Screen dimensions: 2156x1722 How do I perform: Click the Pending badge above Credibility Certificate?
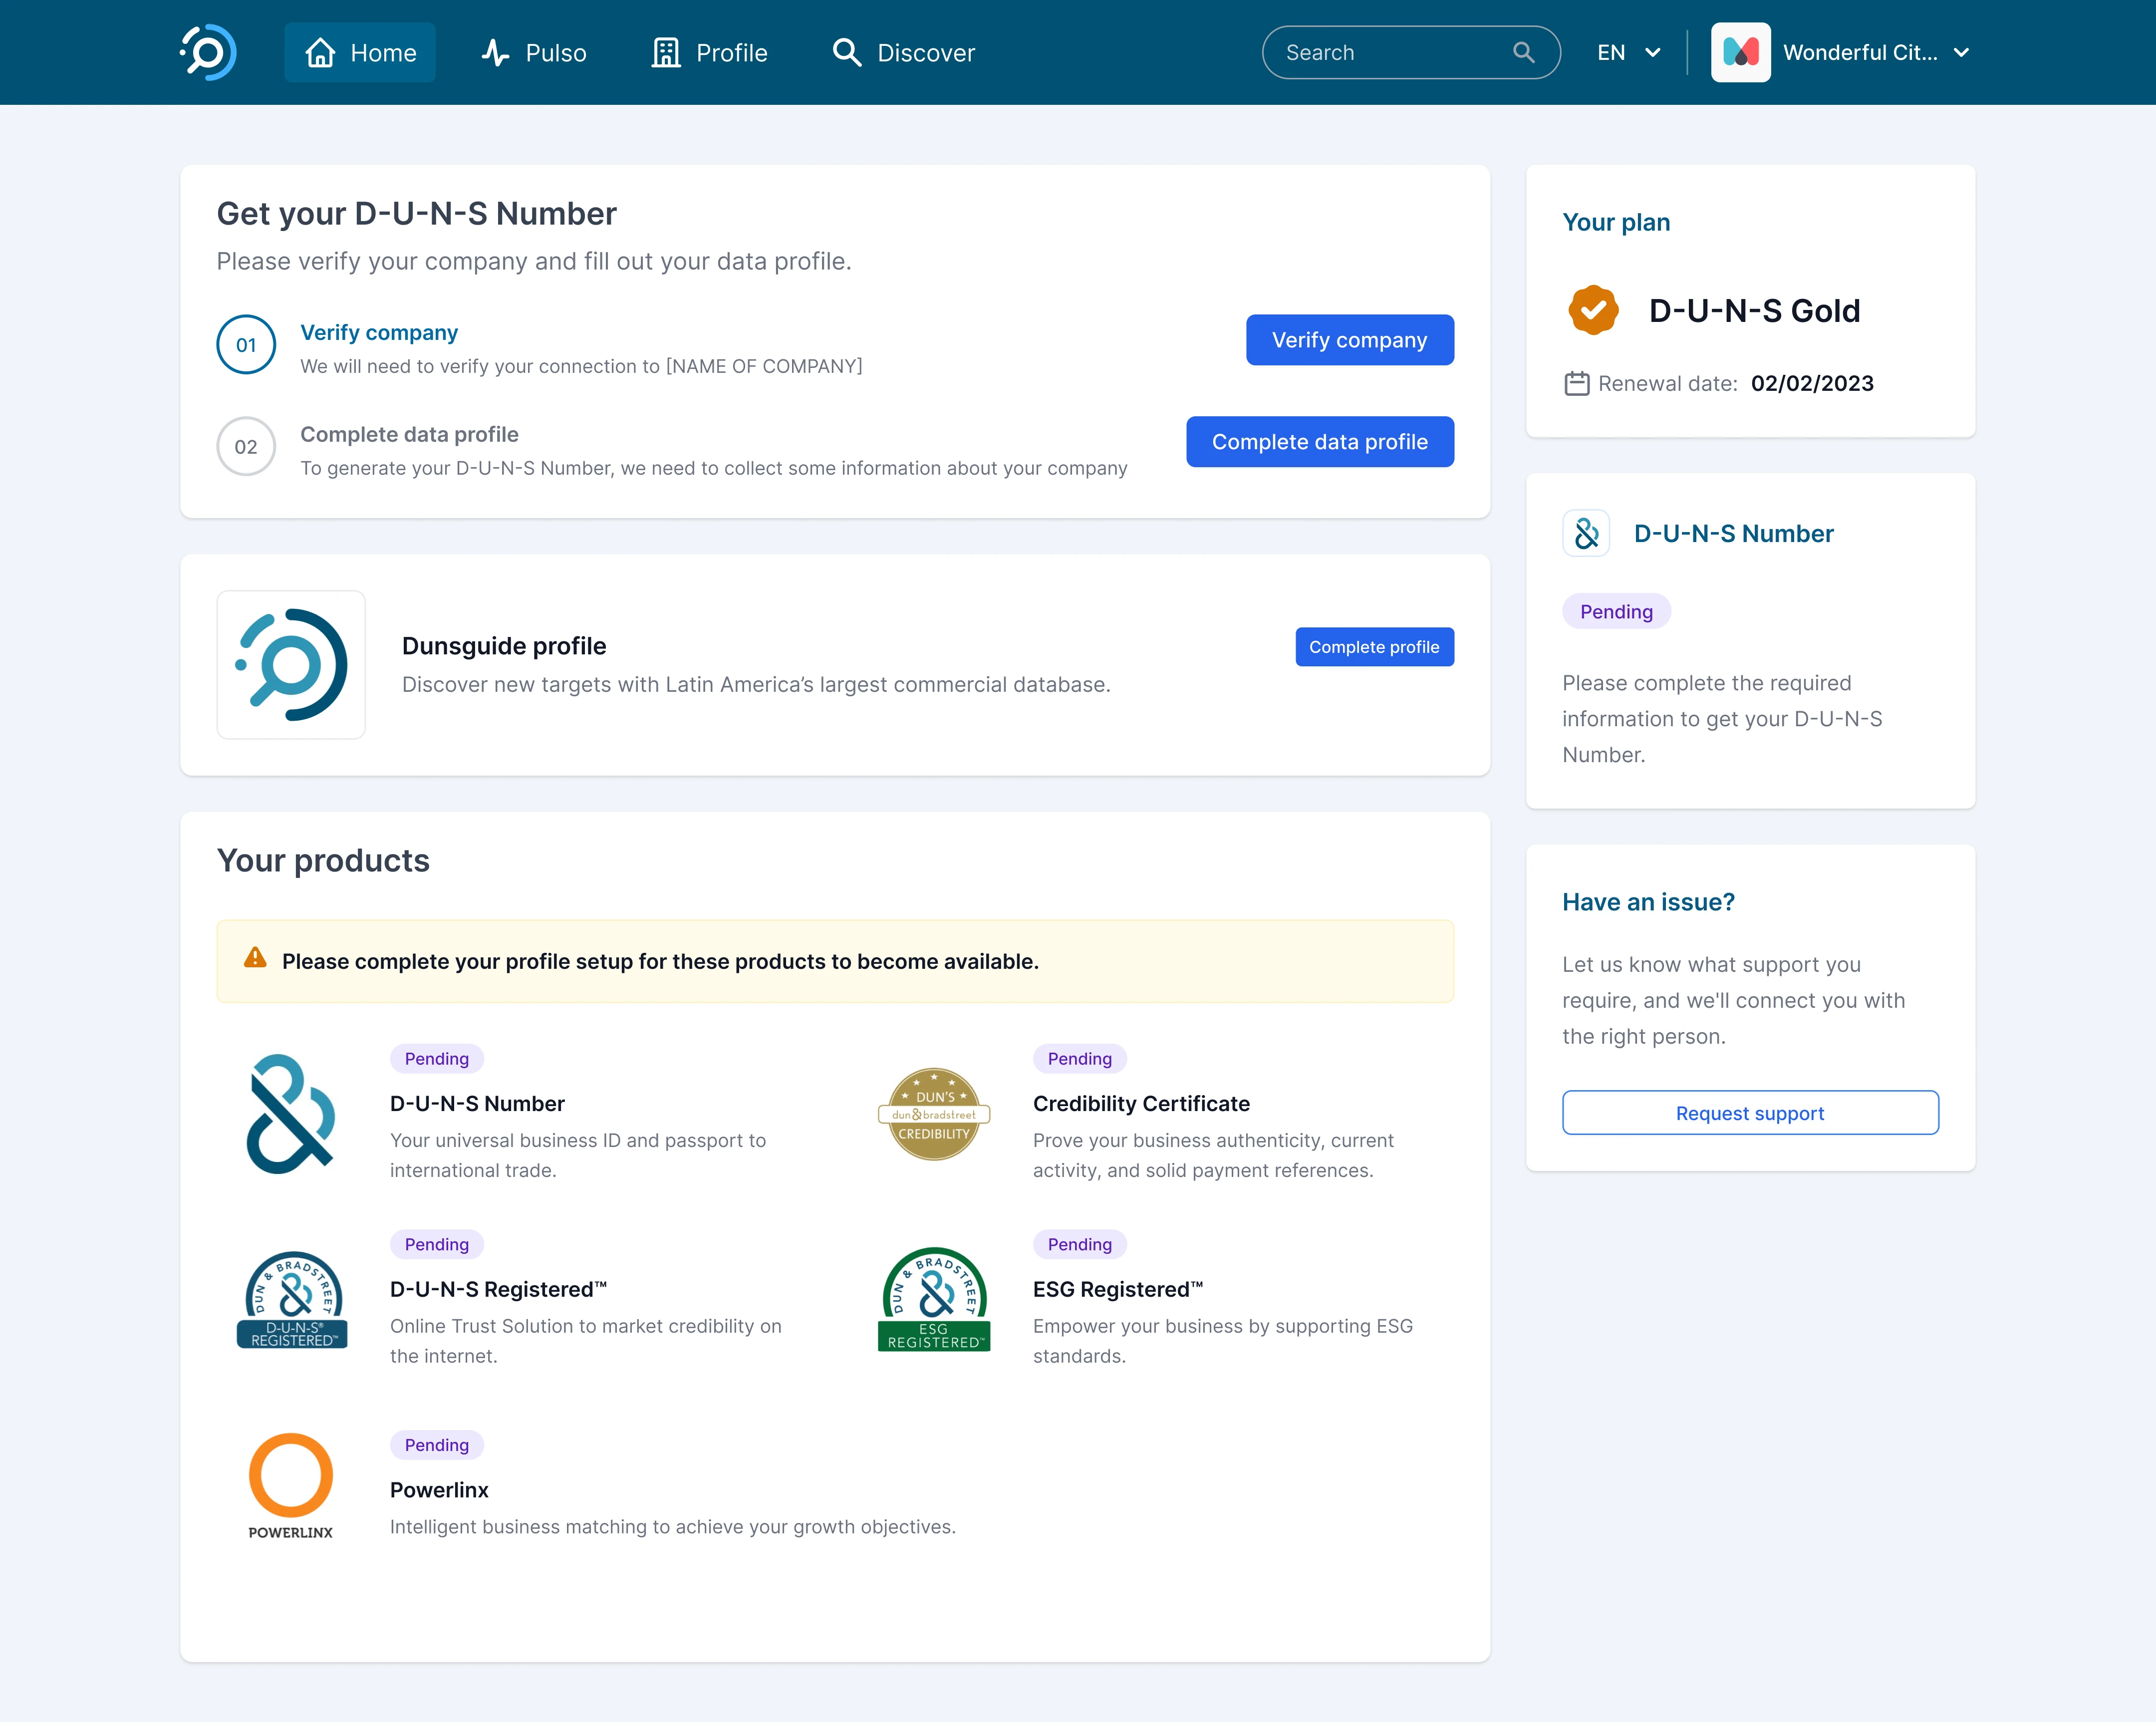pos(1079,1058)
